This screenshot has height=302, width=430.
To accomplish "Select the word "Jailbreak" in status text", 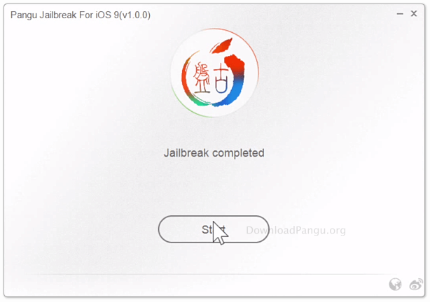I will pyautogui.click(x=186, y=153).
